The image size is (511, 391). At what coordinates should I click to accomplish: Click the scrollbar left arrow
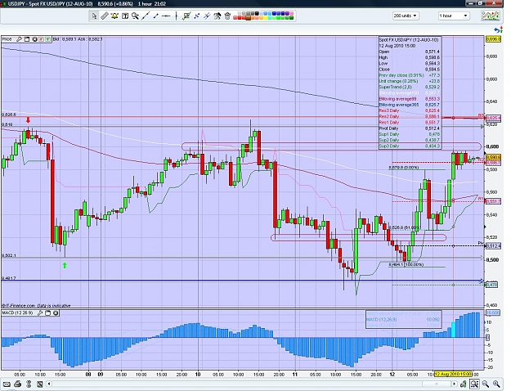click(49, 384)
